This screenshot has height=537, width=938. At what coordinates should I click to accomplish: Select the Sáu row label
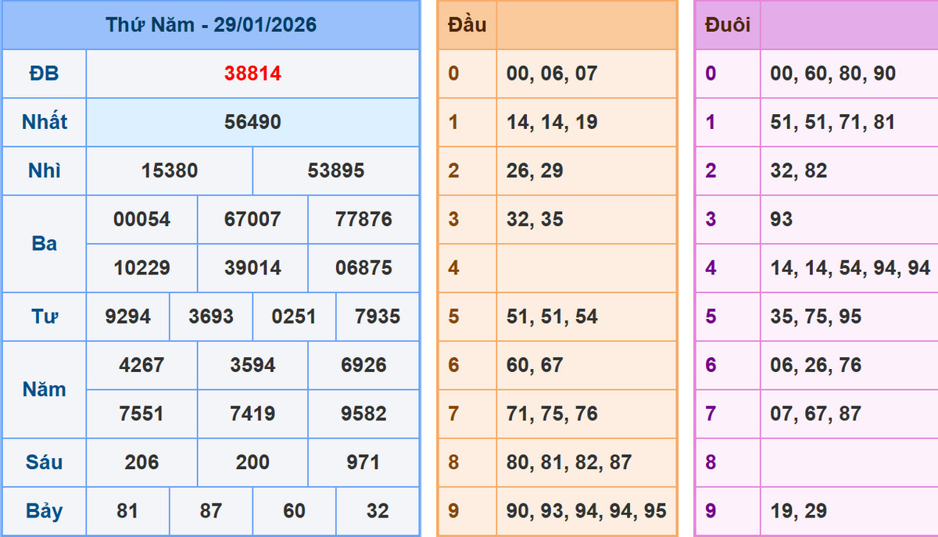43,462
